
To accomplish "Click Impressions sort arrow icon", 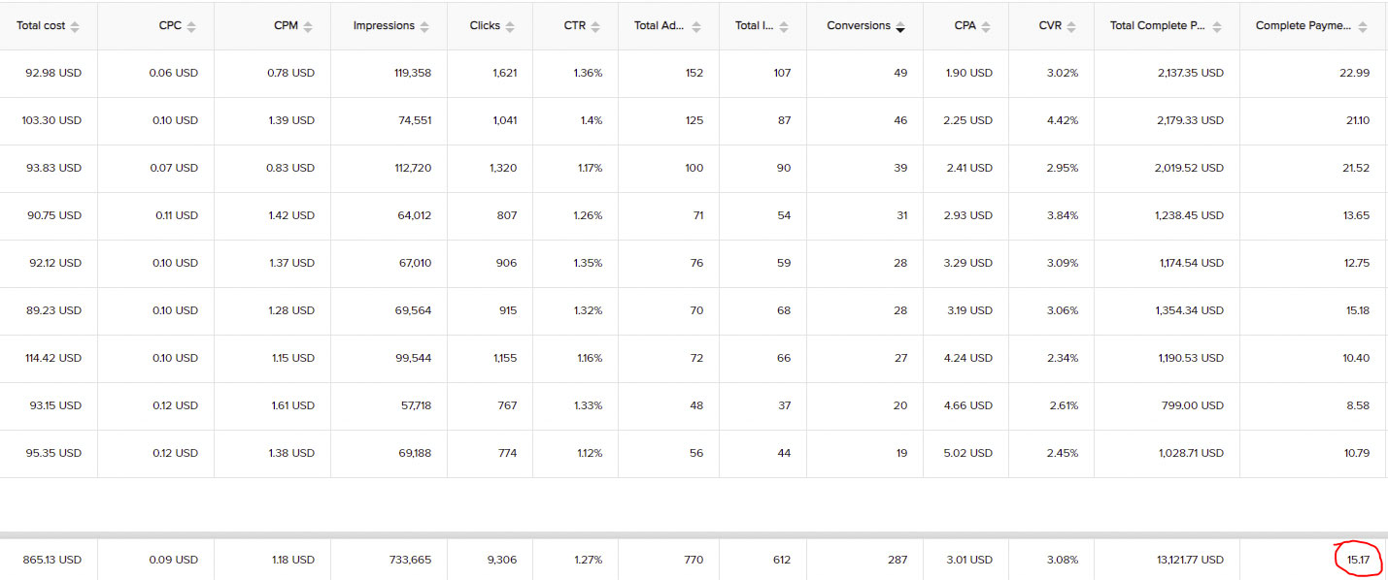I will pos(424,27).
